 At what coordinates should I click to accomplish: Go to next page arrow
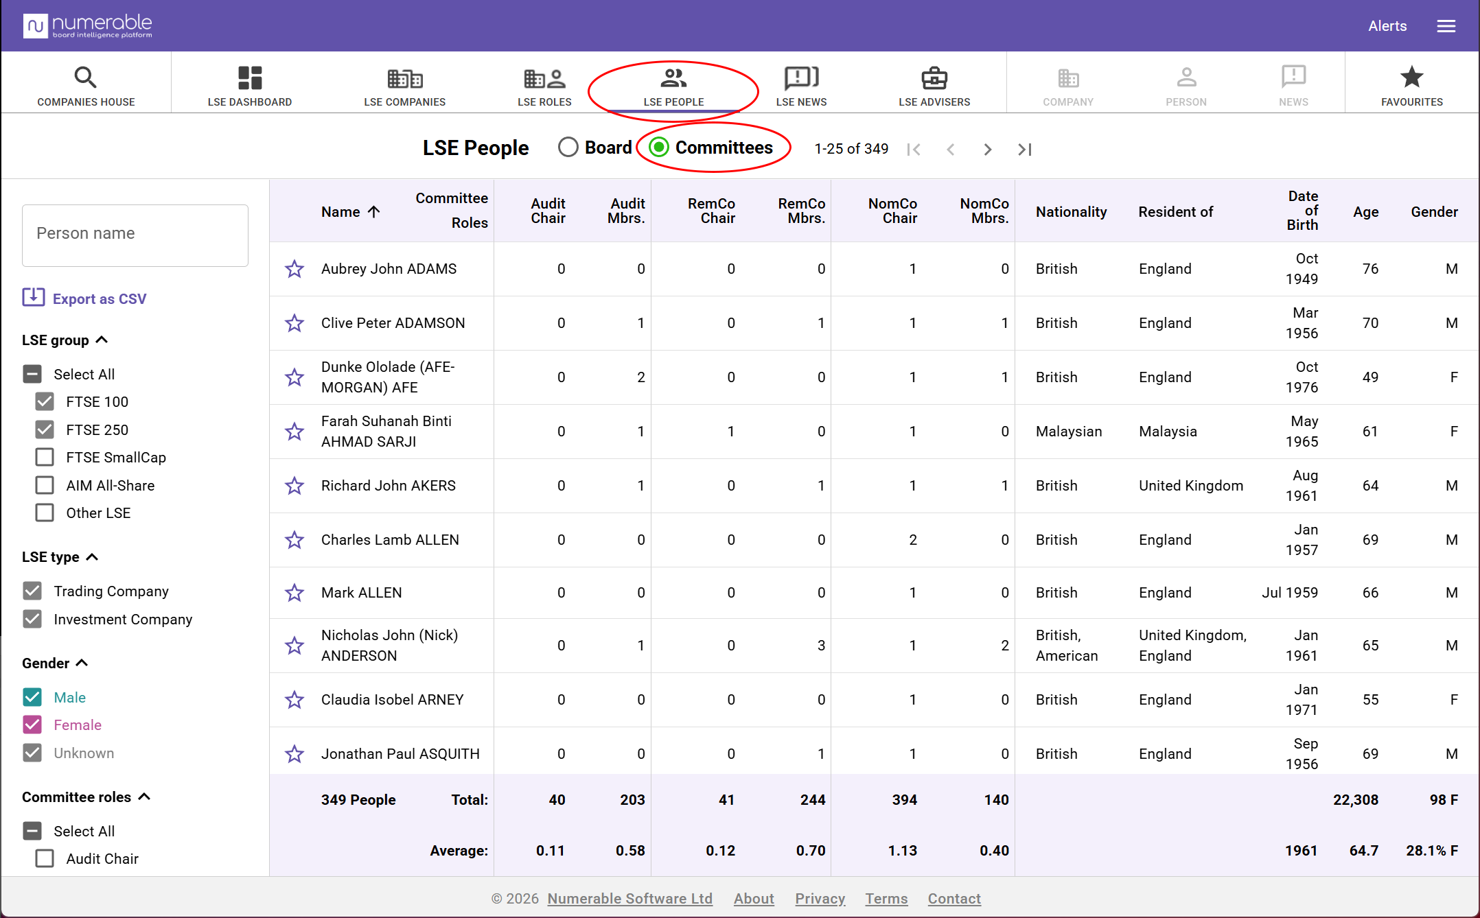(987, 149)
